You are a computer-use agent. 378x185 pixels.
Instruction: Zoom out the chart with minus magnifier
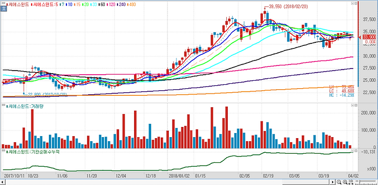coord(339,182)
